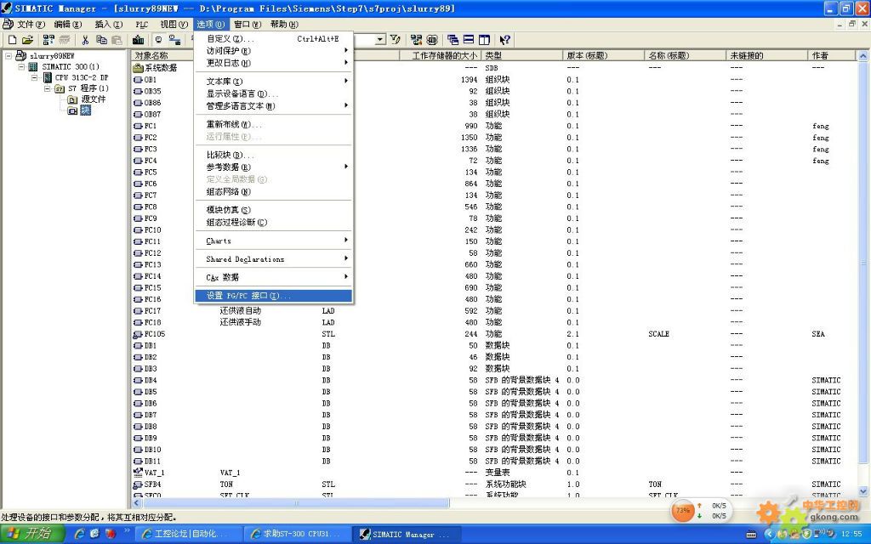Select the FC105 block icon
The image size is (871, 544).
click(139, 334)
